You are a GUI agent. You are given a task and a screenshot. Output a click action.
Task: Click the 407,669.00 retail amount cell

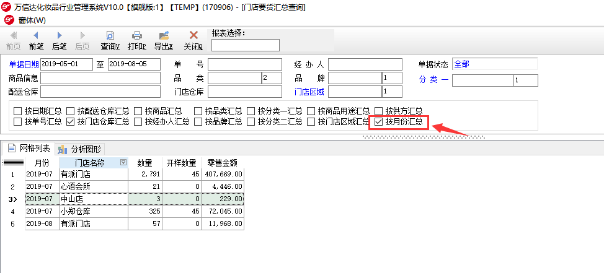tap(222, 175)
